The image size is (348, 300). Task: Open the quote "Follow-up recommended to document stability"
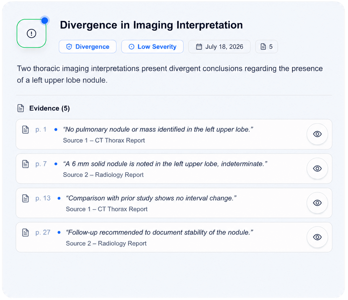[x=159, y=232]
